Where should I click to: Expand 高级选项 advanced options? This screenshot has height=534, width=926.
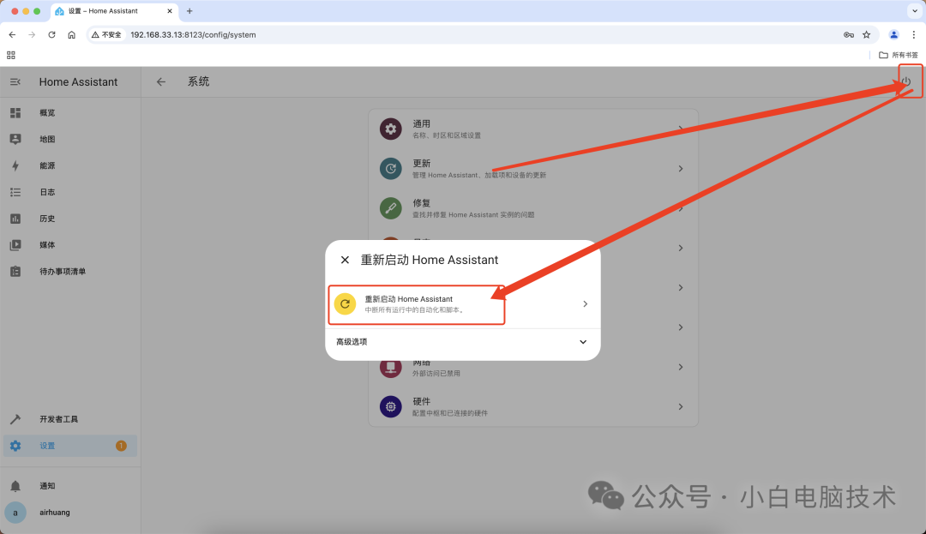tap(462, 342)
